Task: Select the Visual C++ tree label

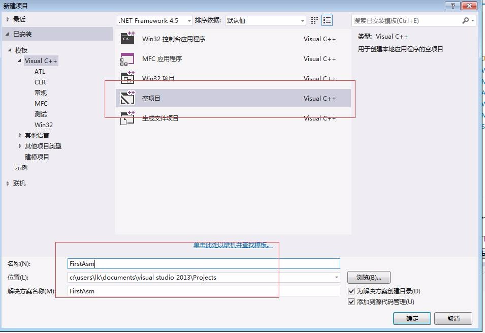Action: 41,60
